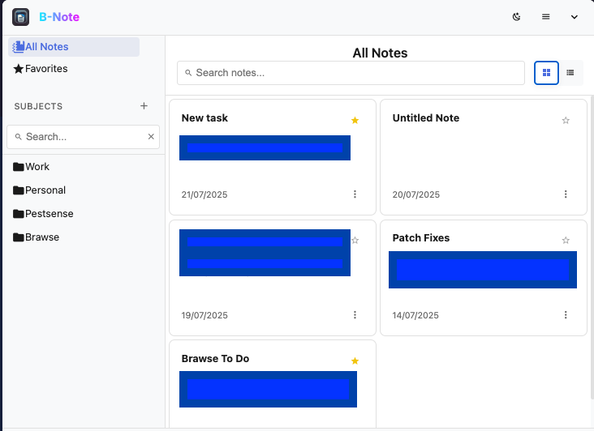Image resolution: width=594 pixels, height=431 pixels.
Task: Click the Search notes input field
Action: pos(351,73)
